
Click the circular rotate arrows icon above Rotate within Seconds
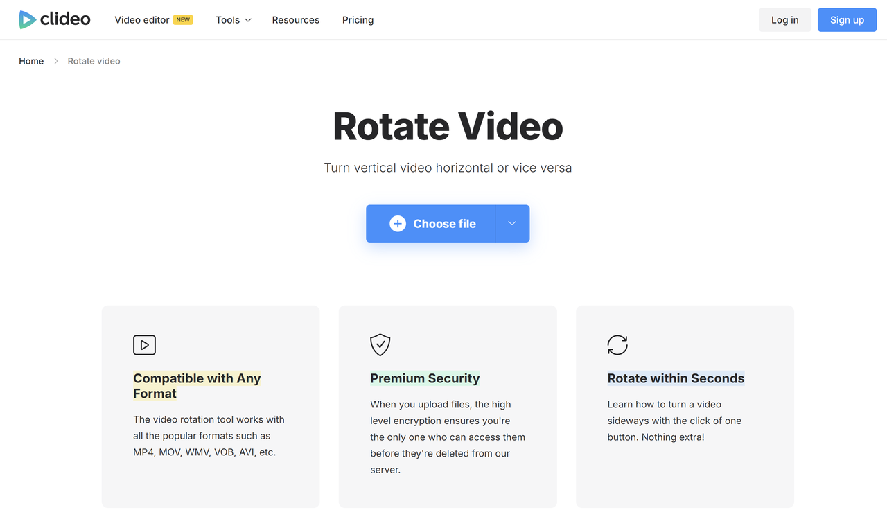click(617, 344)
